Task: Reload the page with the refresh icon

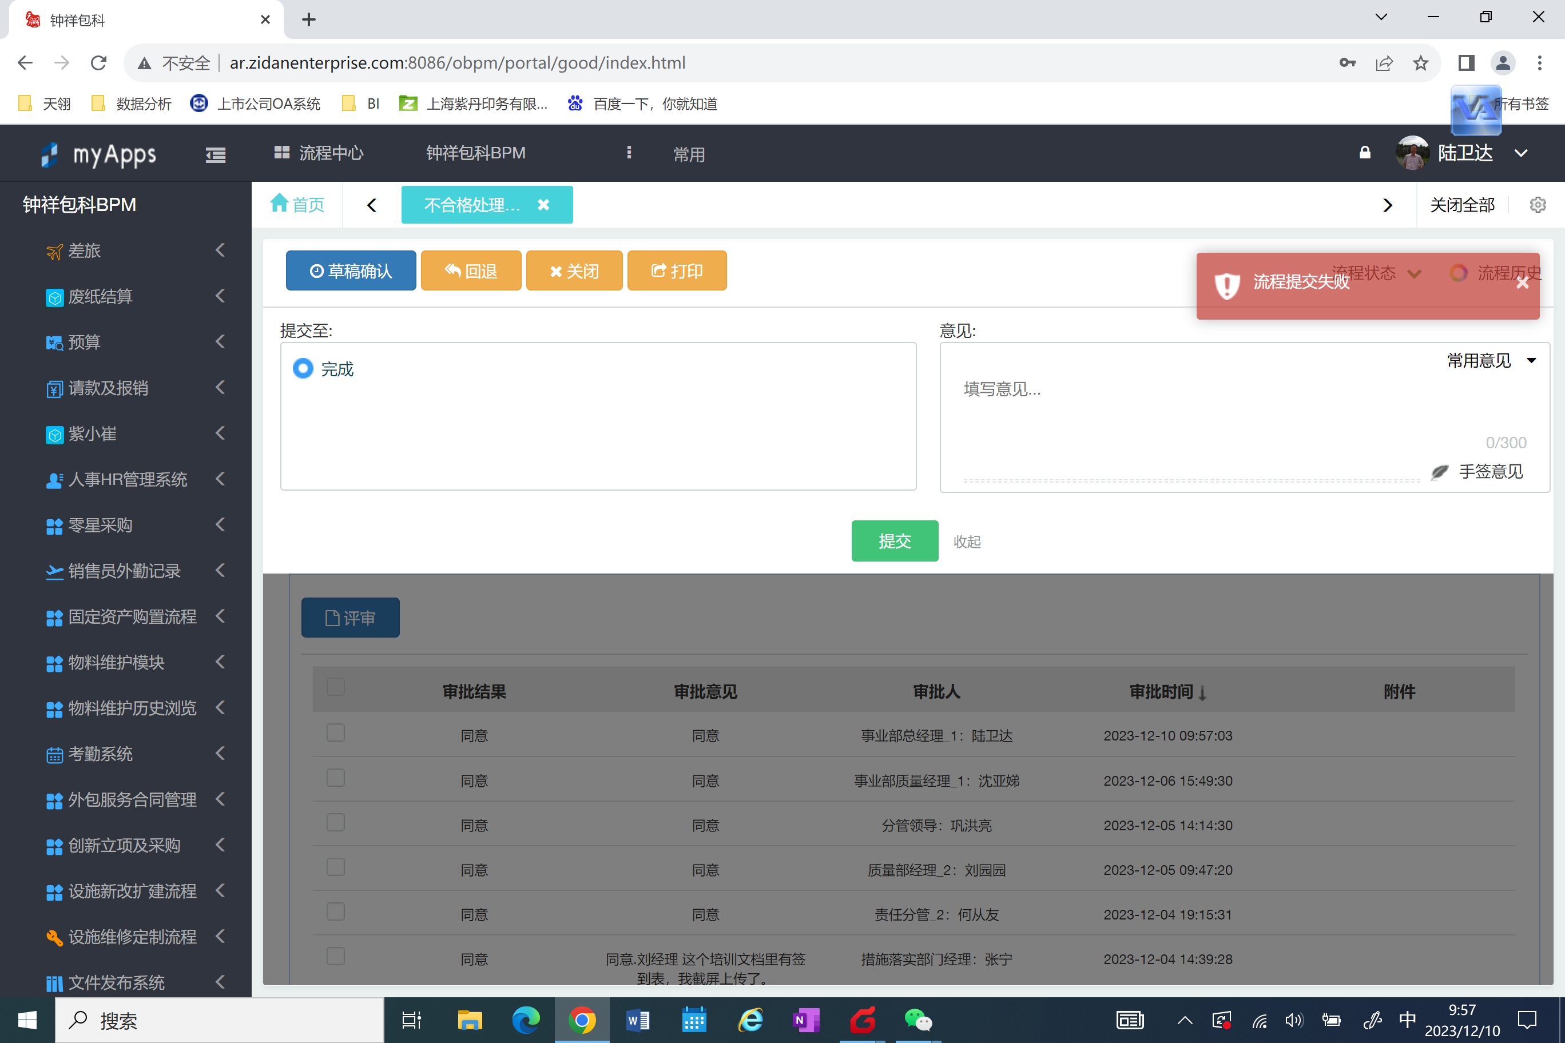Action: click(98, 62)
